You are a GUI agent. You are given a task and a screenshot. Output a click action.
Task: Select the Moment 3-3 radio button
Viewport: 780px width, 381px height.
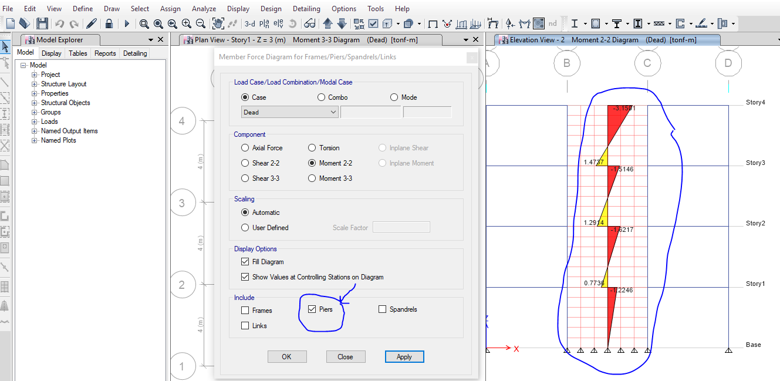pyautogui.click(x=312, y=178)
